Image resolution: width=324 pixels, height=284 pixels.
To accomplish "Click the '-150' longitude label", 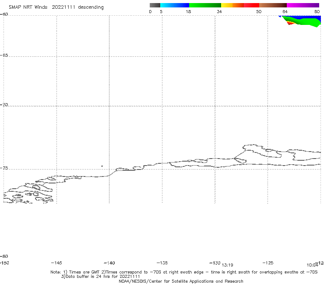I will coord(4,263).
